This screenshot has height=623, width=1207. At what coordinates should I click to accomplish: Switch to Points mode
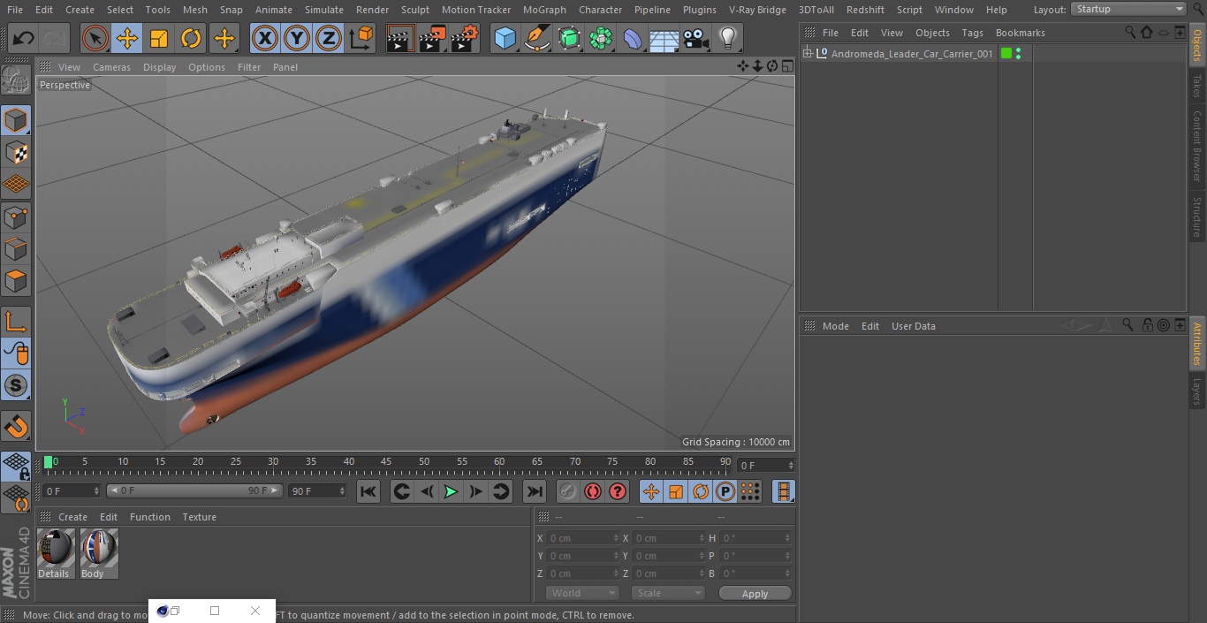pos(16,217)
